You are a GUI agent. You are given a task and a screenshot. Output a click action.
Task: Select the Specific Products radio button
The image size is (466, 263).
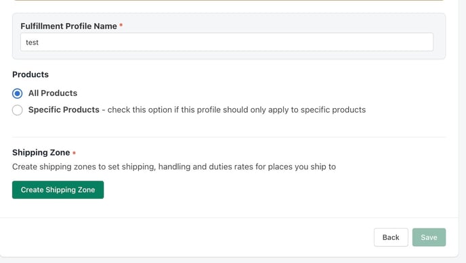pyautogui.click(x=17, y=110)
